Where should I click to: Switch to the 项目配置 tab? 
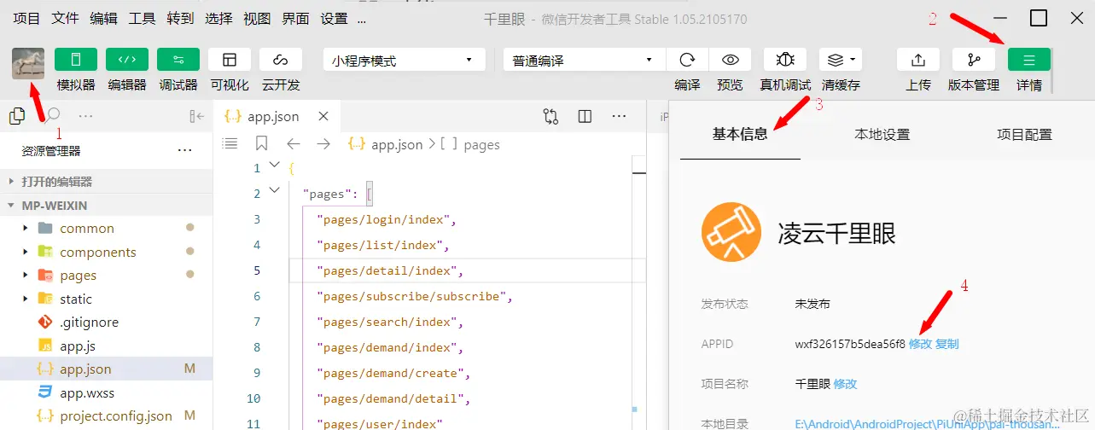tap(1024, 134)
